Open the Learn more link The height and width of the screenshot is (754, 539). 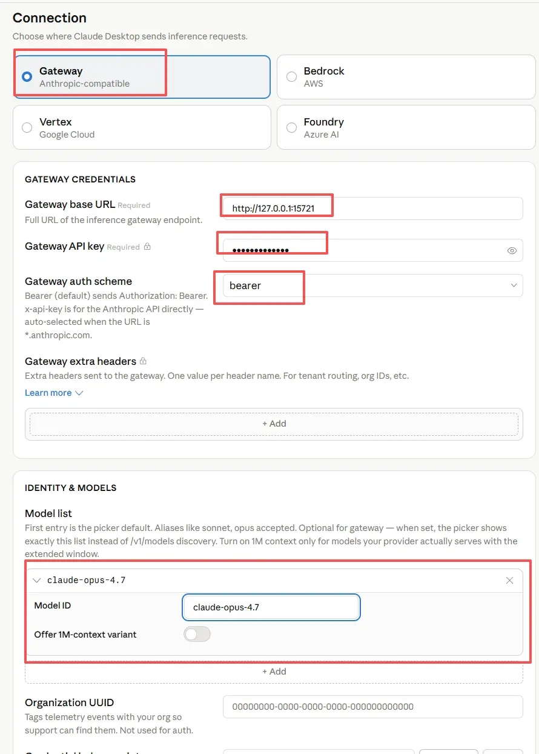pyautogui.click(x=48, y=393)
